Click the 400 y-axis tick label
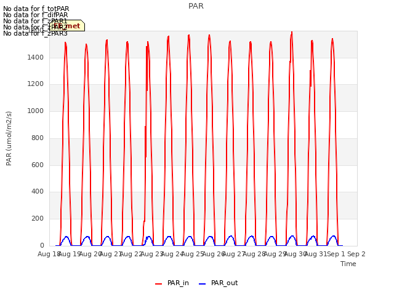 coord(38,192)
